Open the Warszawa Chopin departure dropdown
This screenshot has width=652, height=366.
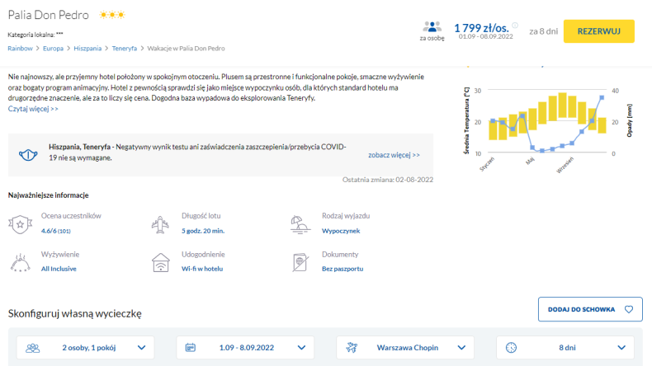(x=405, y=347)
